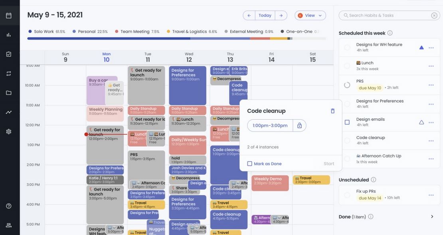The height and width of the screenshot is (235, 443).
Task: Toggle completion circle for Designs for Preferences
Action: 347,104
